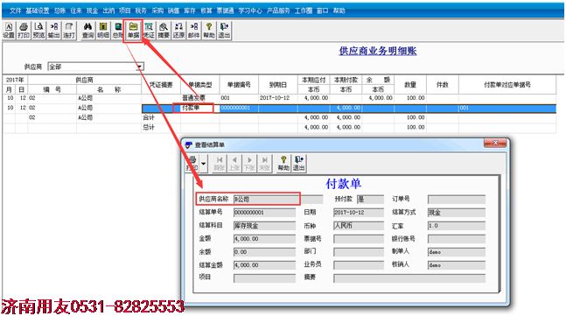Image resolution: width=566 pixels, height=316 pixels.
Task: Open the 采购 menu
Action: [157, 11]
